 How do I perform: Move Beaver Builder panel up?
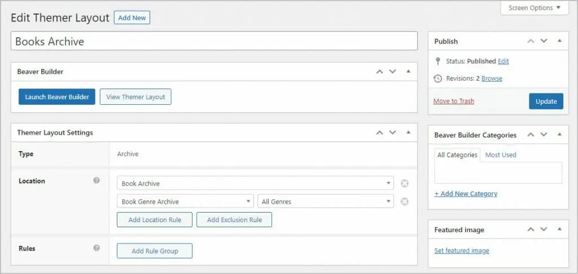pyautogui.click(x=379, y=72)
